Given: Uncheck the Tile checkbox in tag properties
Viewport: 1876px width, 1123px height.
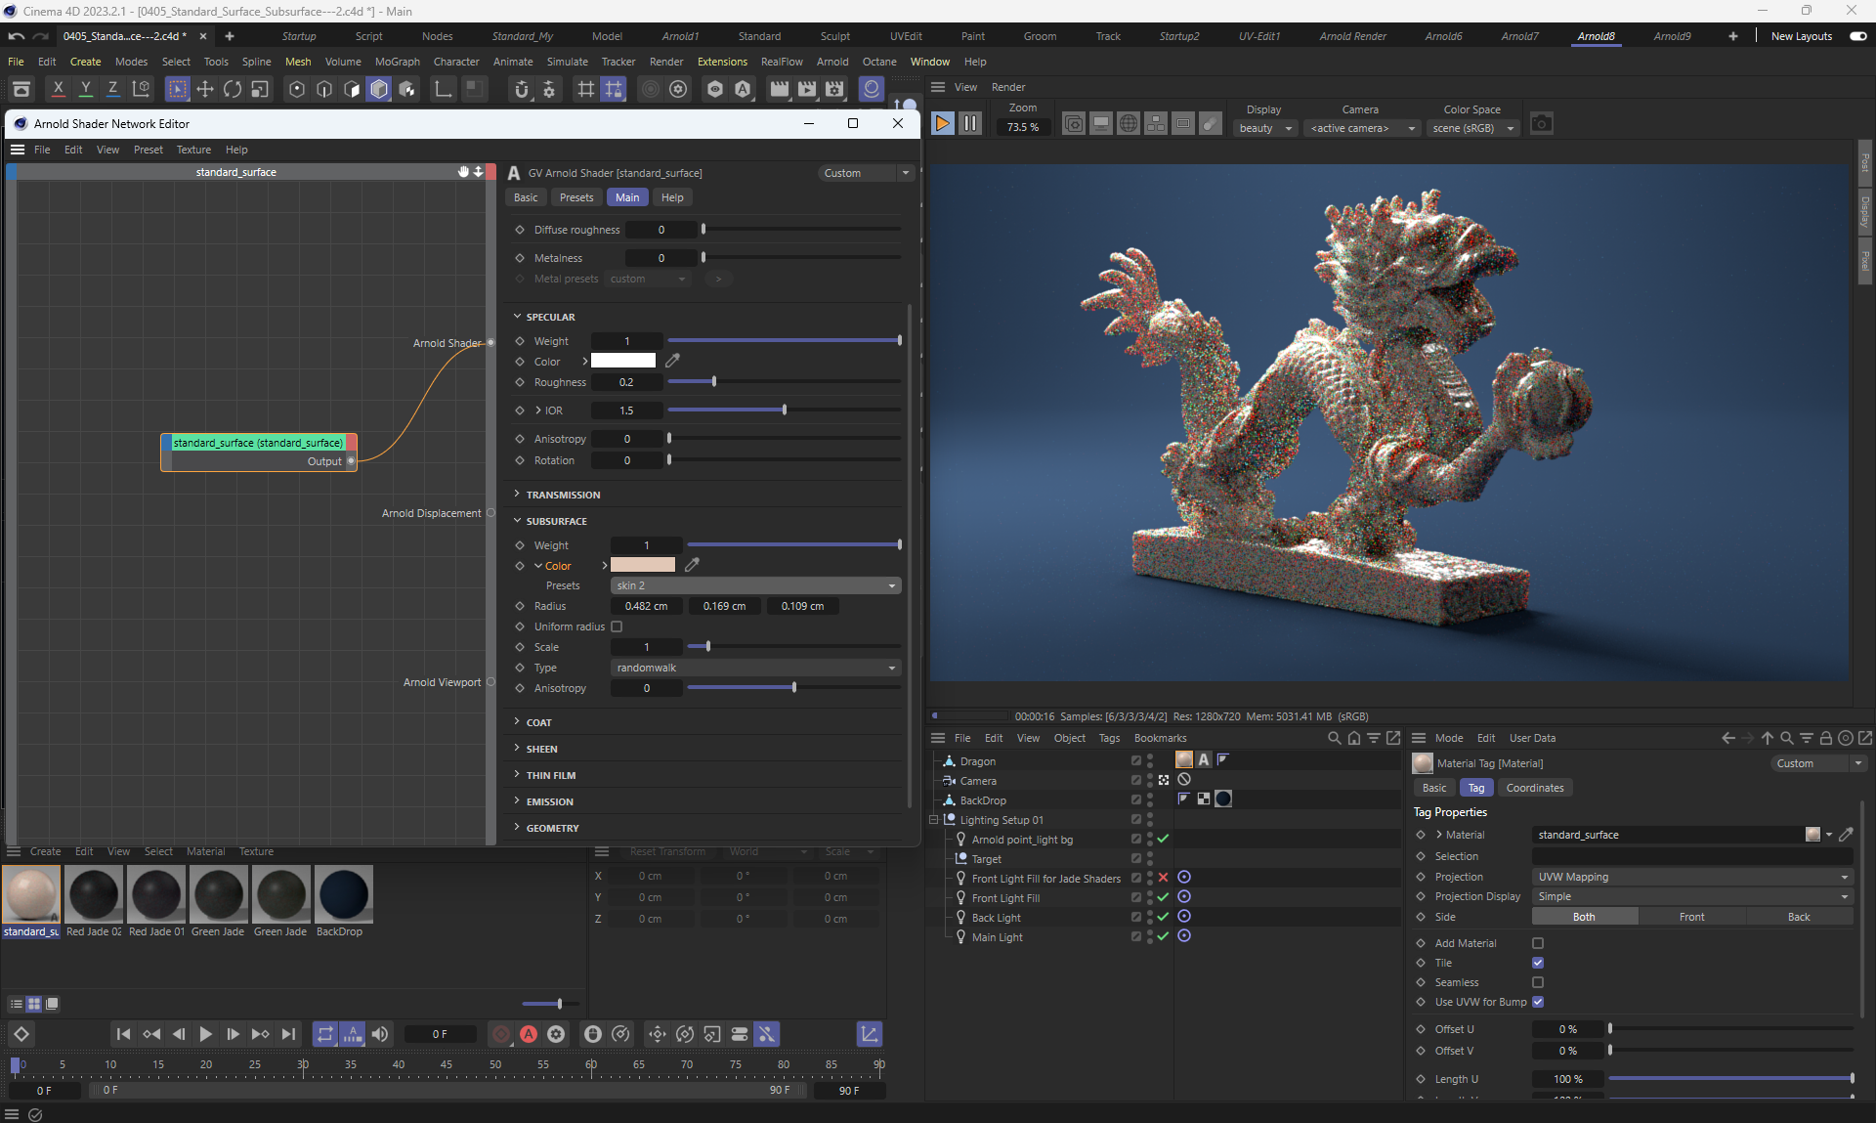Looking at the screenshot, I should (1538, 963).
